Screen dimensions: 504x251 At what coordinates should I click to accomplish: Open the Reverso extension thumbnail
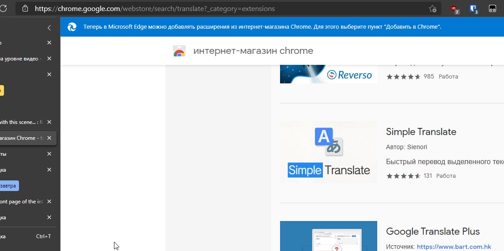(329, 74)
